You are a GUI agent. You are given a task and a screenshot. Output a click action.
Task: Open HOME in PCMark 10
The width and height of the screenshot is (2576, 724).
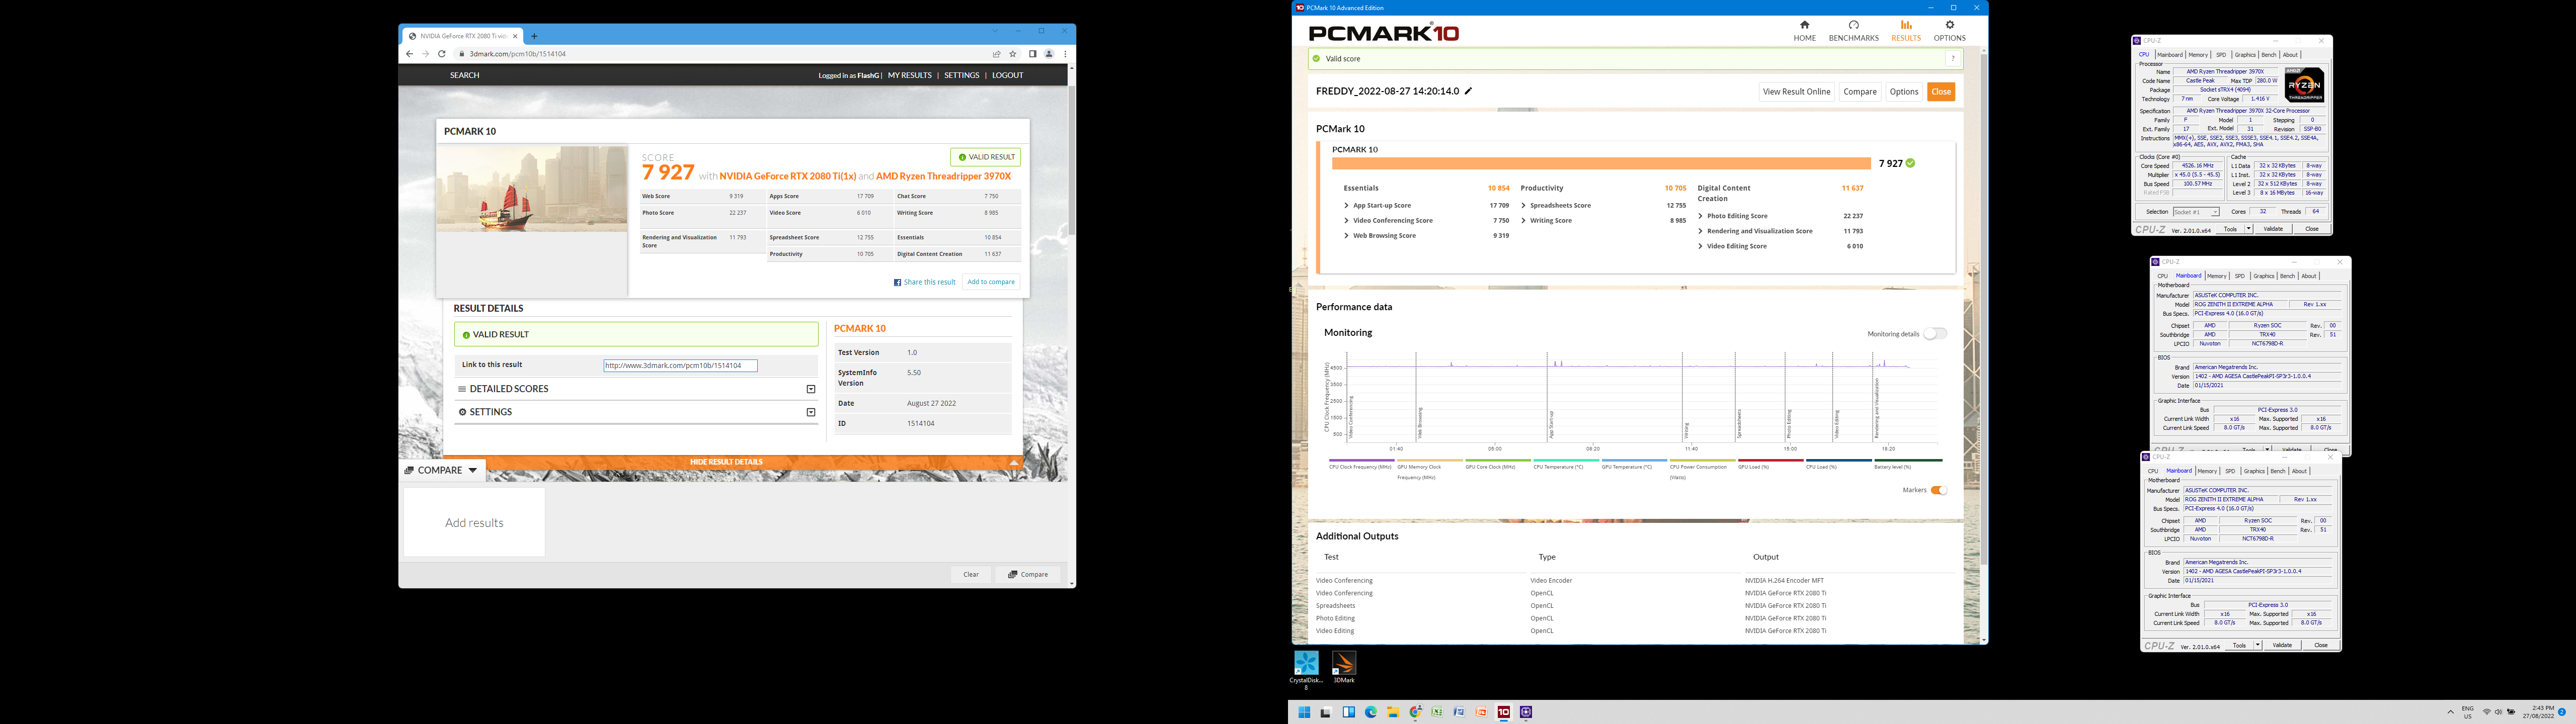point(1804,31)
